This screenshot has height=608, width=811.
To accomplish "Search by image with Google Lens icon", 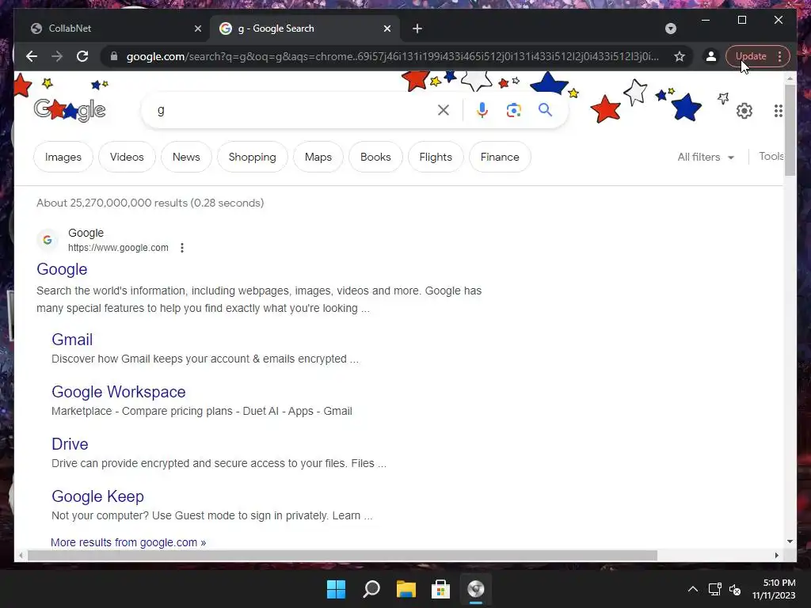I will point(513,110).
